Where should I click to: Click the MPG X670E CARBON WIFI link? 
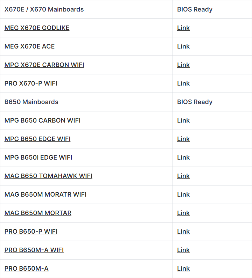click(44, 65)
